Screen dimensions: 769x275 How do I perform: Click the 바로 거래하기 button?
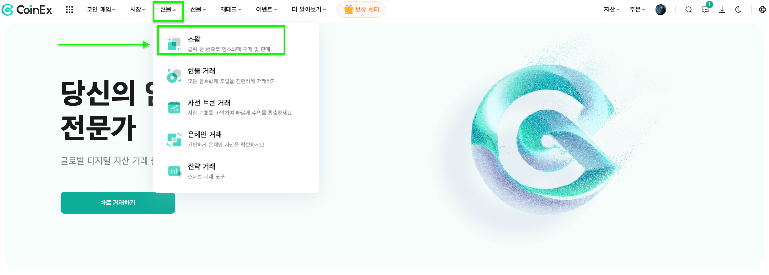pyautogui.click(x=118, y=203)
